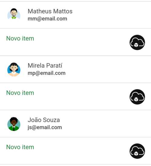Image resolution: width=151 pixels, height=166 pixels.
Task: Click the js@email.com address
Action: (45, 128)
